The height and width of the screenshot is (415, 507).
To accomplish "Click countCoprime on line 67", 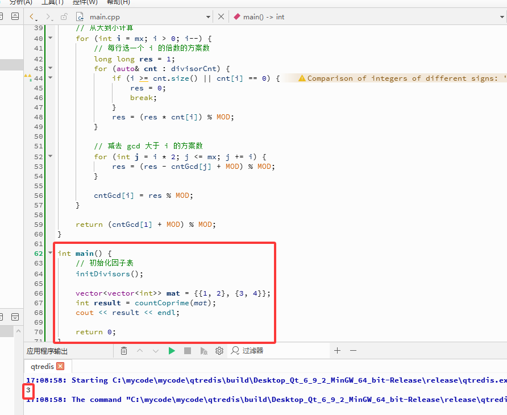I will pyautogui.click(x=161, y=303).
